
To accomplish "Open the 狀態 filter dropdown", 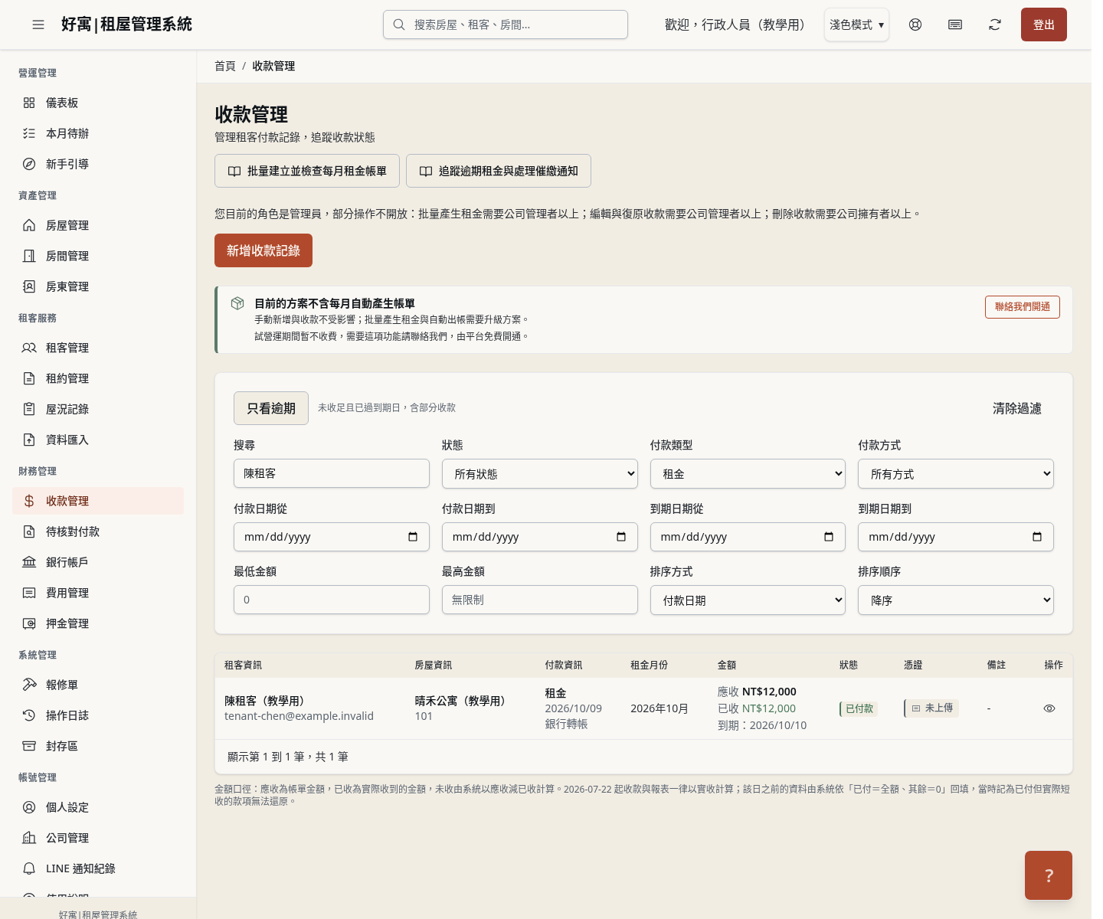I will pos(540,474).
